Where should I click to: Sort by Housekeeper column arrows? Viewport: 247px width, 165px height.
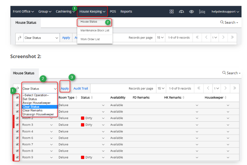click(x=225, y=98)
